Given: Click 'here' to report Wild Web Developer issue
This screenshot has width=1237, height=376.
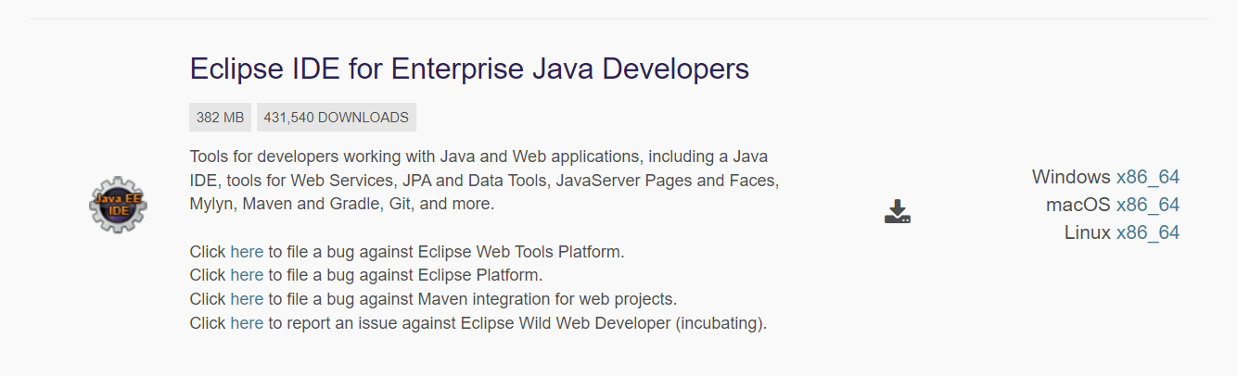Looking at the screenshot, I should click(x=247, y=323).
